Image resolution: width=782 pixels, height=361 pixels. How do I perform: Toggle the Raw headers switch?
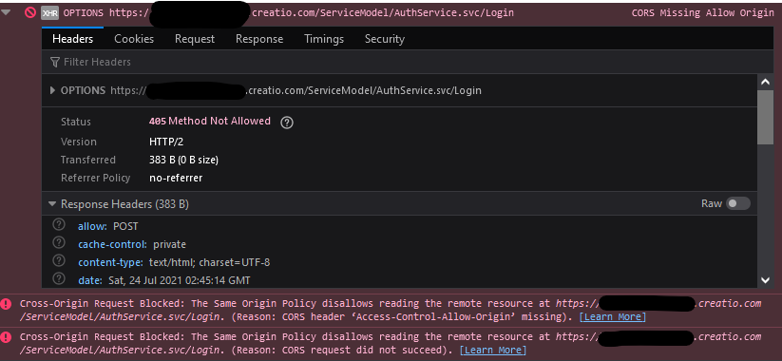[x=737, y=203]
